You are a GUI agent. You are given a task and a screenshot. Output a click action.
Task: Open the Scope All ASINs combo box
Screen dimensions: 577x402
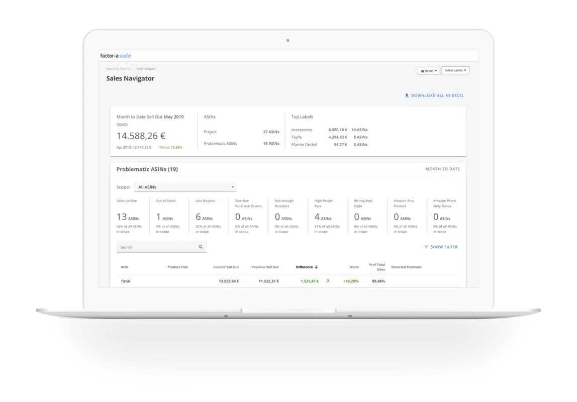(185, 187)
